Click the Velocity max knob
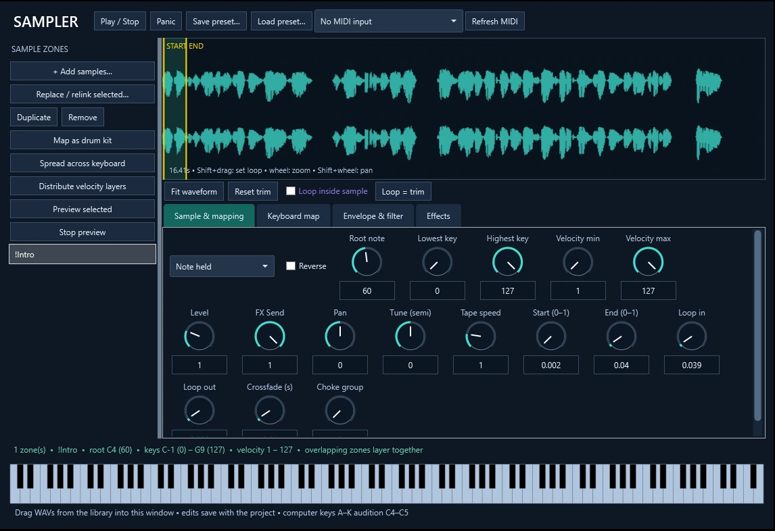 point(648,262)
